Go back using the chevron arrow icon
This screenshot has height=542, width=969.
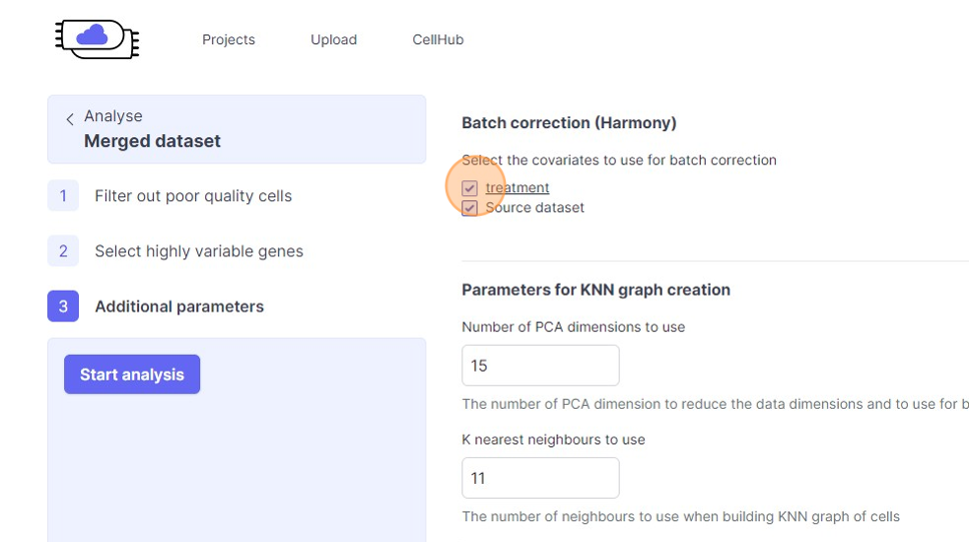(70, 119)
